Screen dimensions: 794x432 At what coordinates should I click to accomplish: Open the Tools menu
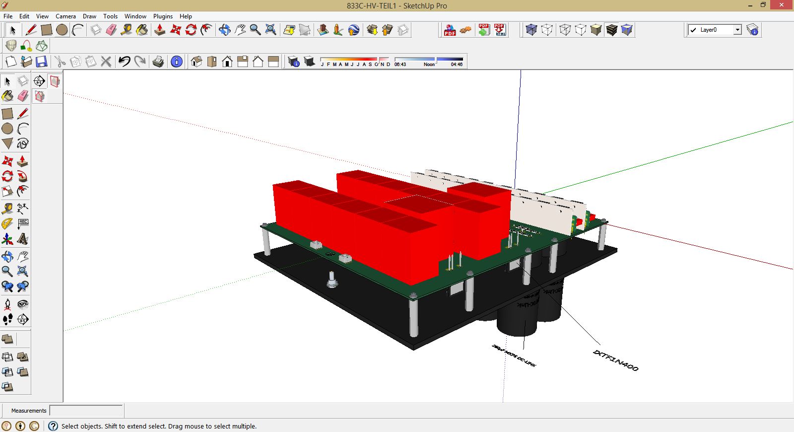click(x=110, y=16)
